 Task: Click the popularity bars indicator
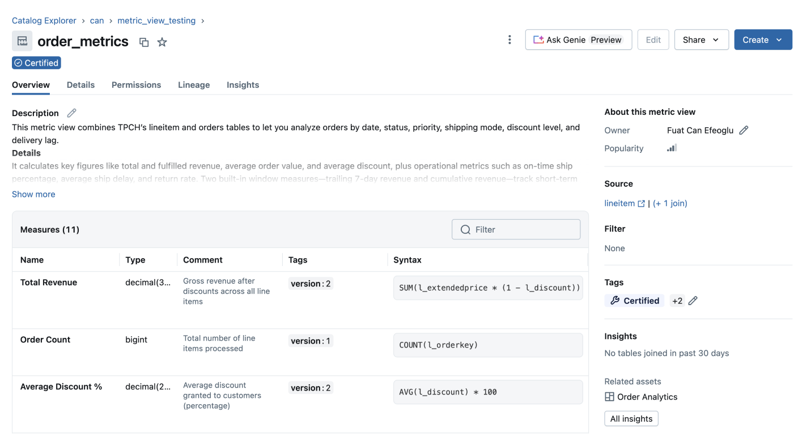point(672,148)
